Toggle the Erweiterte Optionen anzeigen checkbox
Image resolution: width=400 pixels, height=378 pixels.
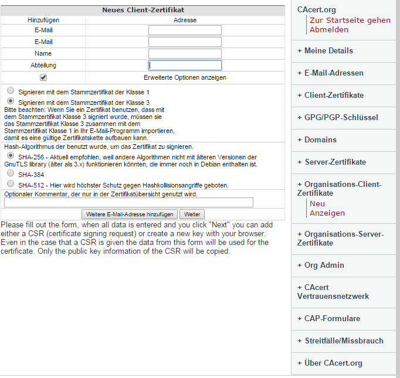43,77
